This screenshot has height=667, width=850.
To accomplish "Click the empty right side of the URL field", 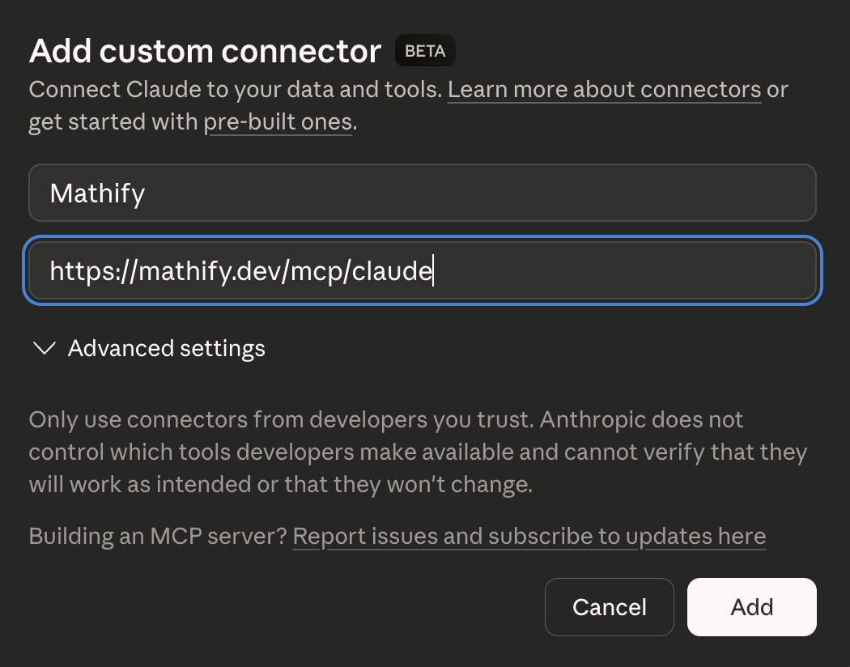I will [x=648, y=270].
